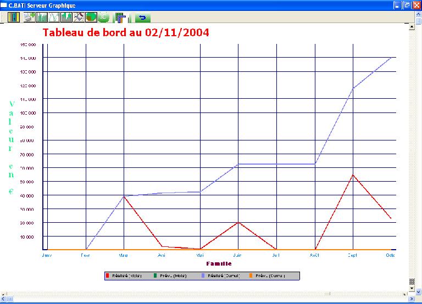
Task: Select the point marker chart icon
Action: click(79, 17)
